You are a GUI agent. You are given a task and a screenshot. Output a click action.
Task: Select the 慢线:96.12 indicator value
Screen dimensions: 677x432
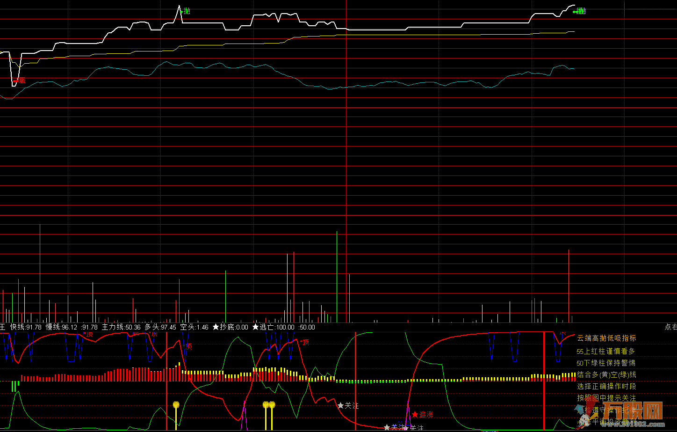[x=61, y=327]
